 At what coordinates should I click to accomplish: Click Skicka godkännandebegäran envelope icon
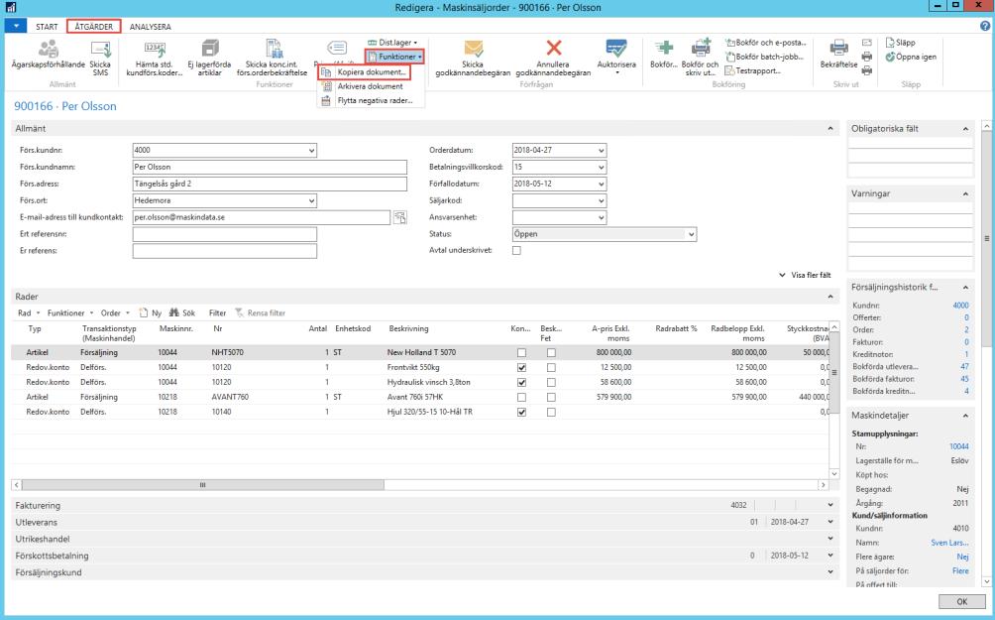tap(474, 49)
